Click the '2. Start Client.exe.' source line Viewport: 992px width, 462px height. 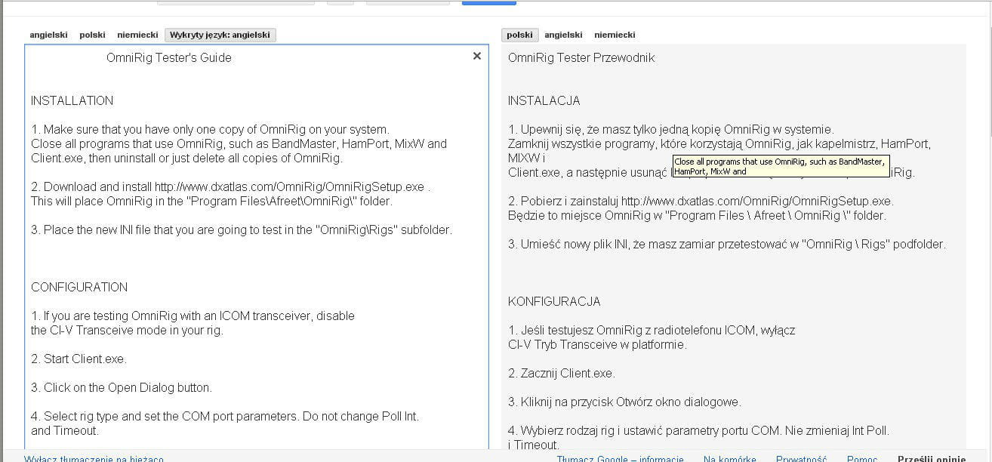point(79,359)
